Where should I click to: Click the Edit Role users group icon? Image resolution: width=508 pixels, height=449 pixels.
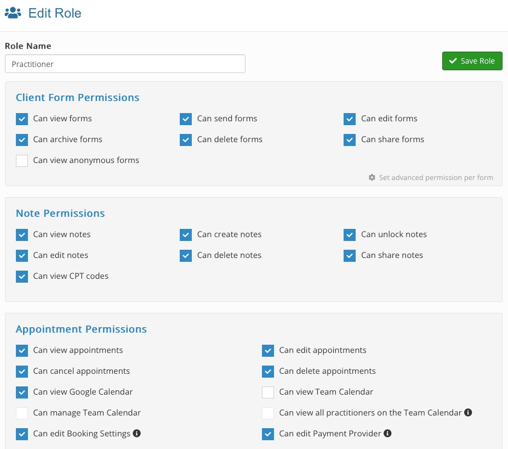pos(13,13)
